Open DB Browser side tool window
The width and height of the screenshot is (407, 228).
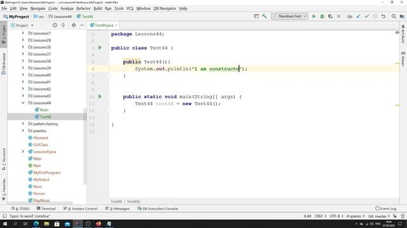pos(4,63)
